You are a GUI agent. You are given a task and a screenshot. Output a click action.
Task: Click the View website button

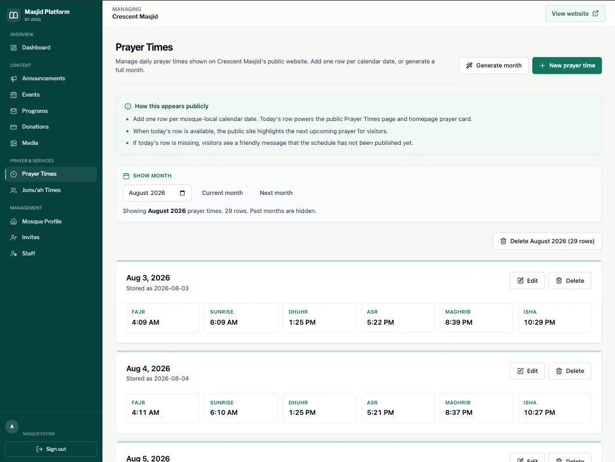575,13
